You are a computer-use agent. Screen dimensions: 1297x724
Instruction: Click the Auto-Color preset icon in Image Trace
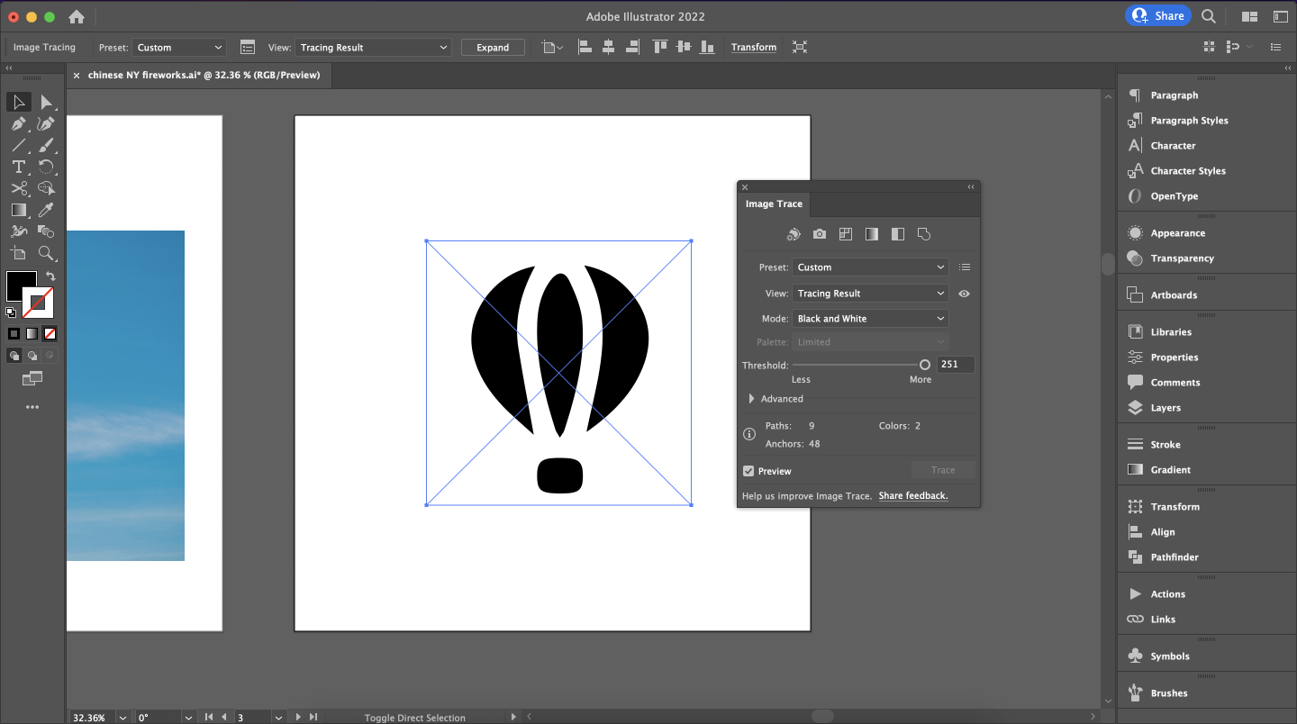click(793, 234)
